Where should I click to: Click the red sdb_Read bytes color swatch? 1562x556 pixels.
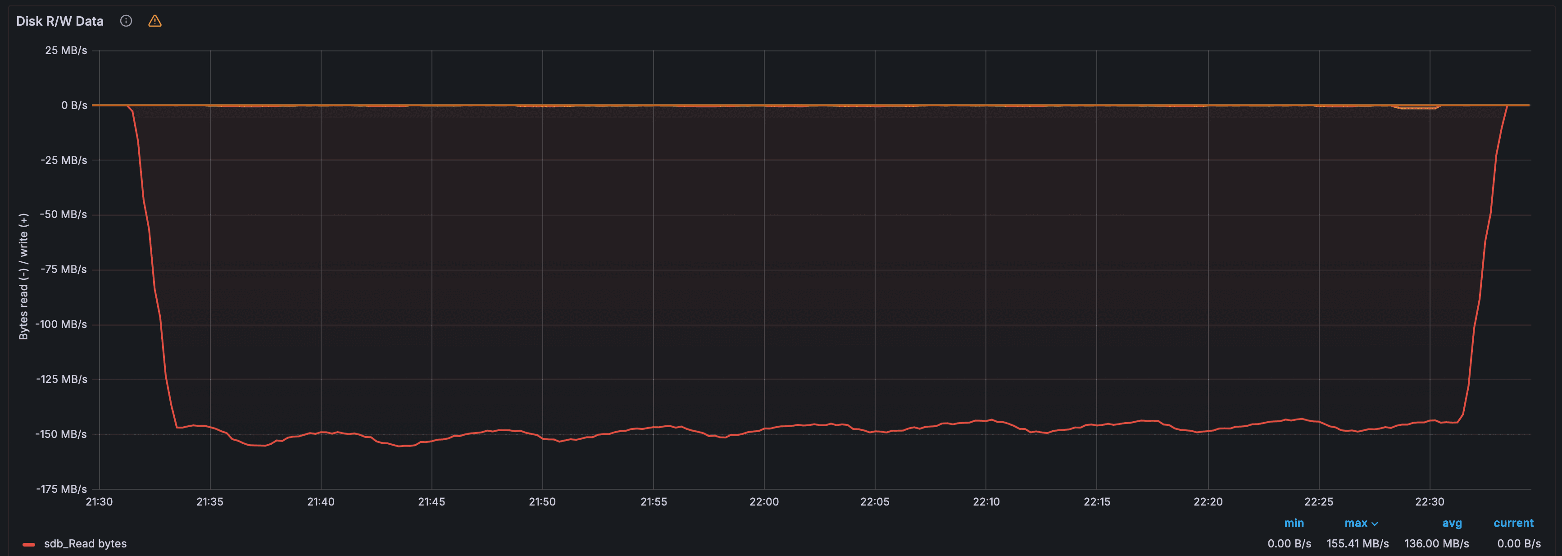pos(28,544)
